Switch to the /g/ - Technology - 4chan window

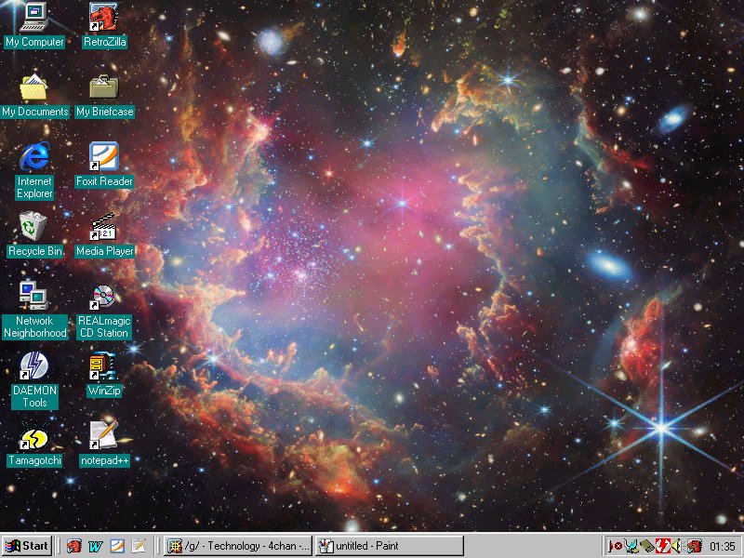[238, 546]
